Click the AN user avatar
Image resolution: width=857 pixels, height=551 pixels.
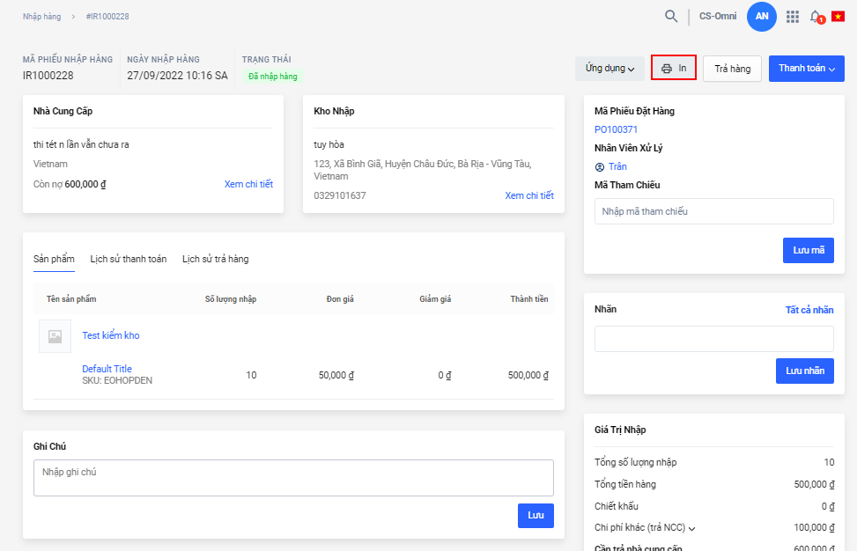tap(761, 16)
